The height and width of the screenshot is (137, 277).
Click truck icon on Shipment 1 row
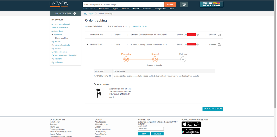point(219,35)
